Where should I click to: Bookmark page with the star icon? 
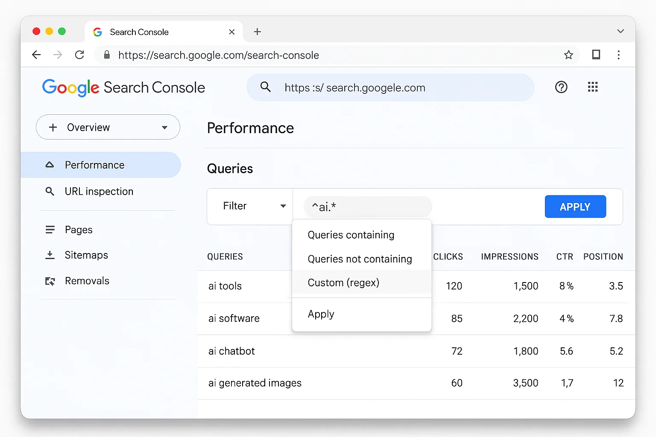[568, 55]
